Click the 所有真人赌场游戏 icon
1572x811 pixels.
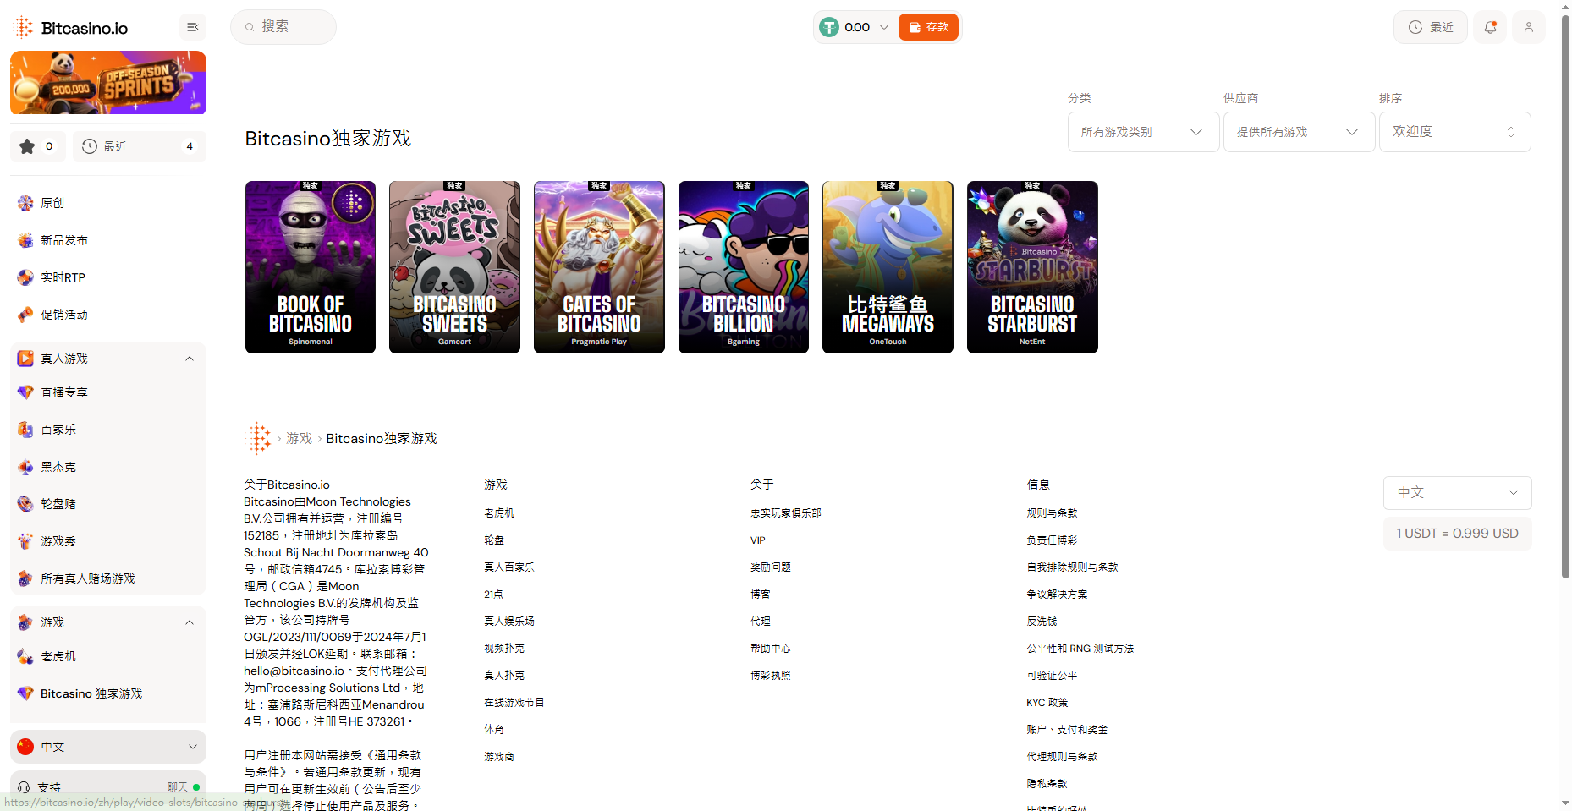[x=25, y=578]
